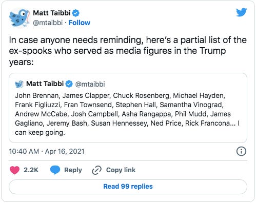
Task: Choose the Copy link text
Action: (121, 170)
